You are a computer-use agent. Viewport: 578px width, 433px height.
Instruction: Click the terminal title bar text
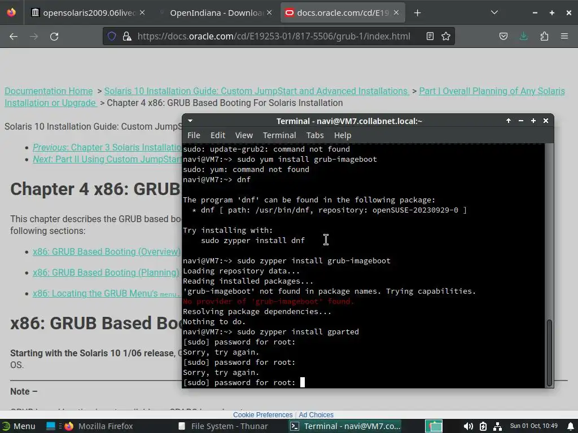(349, 121)
